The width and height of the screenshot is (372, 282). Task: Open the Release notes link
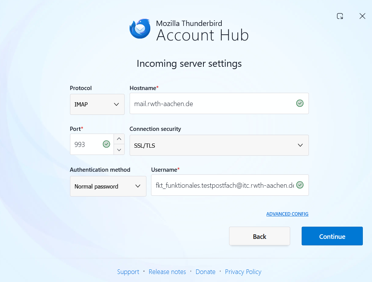167,272
